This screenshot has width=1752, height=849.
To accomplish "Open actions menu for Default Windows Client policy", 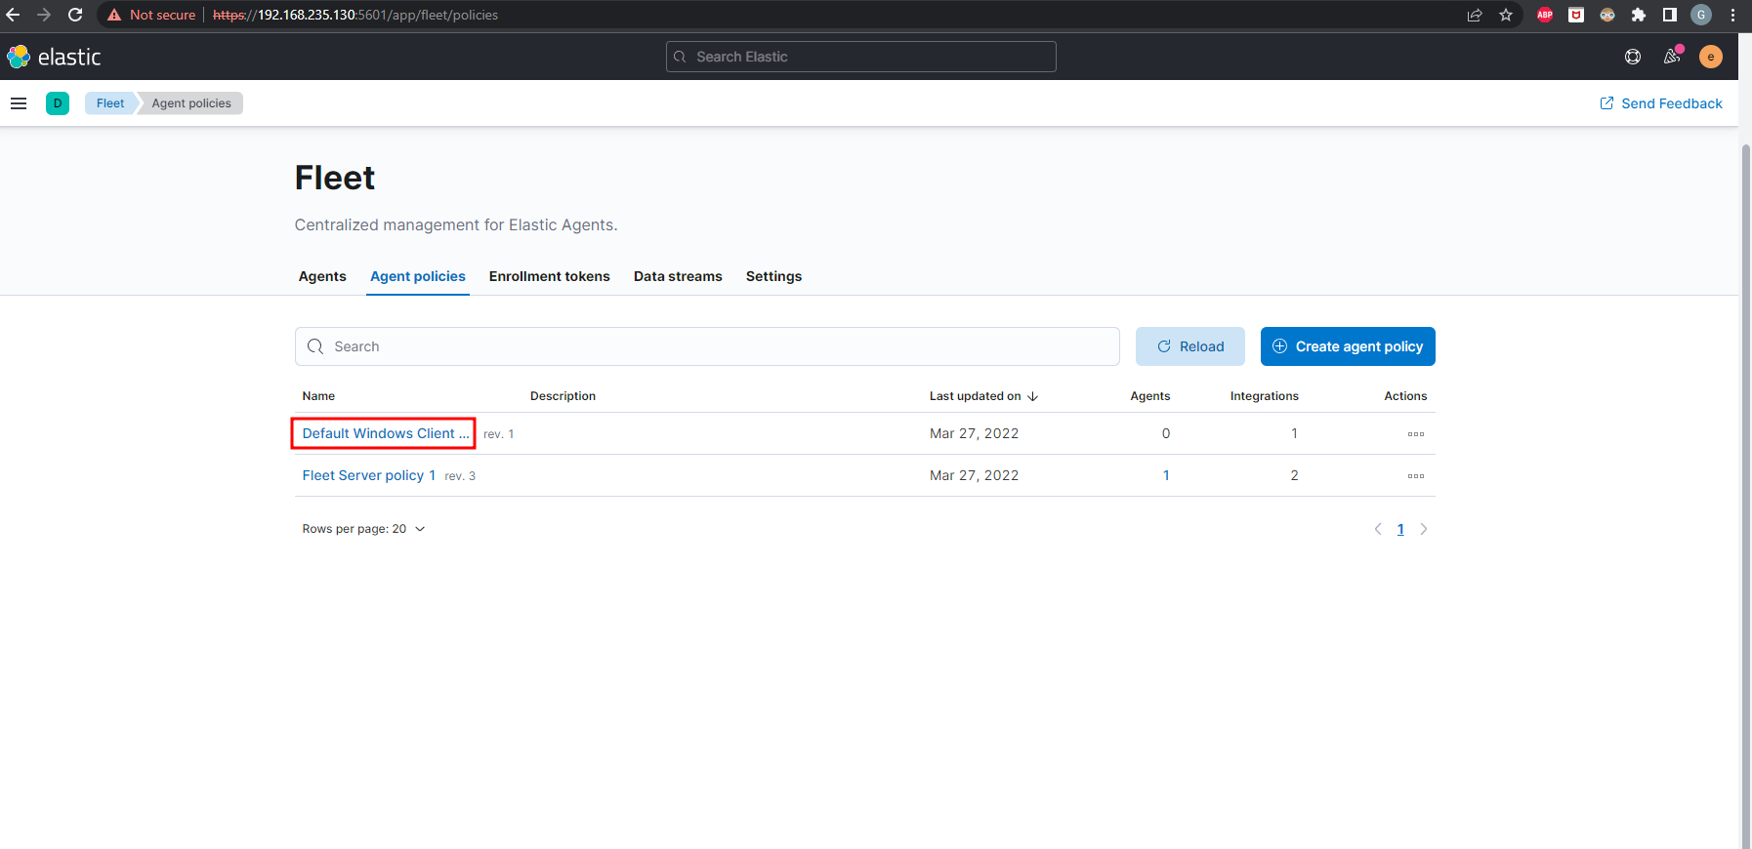I will point(1415,434).
